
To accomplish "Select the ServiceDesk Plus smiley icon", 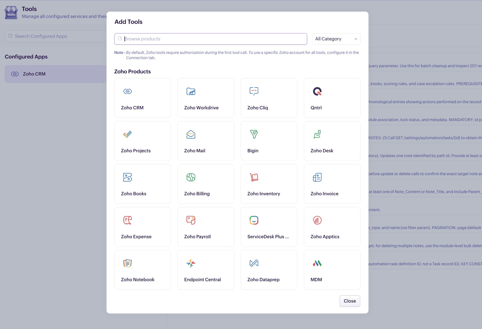I will (x=254, y=220).
